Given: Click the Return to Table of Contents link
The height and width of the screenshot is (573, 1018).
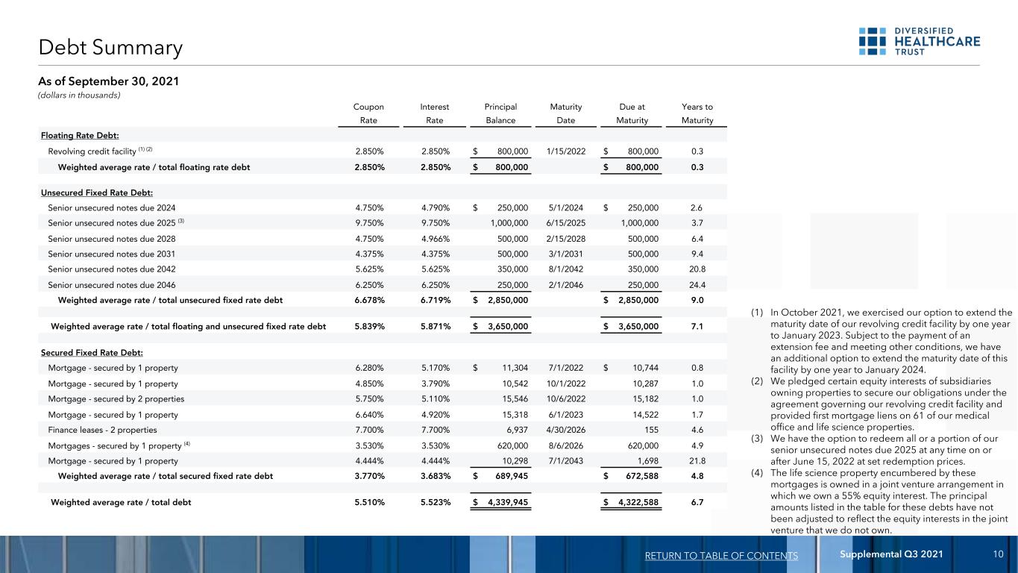Looking at the screenshot, I should click(721, 556).
